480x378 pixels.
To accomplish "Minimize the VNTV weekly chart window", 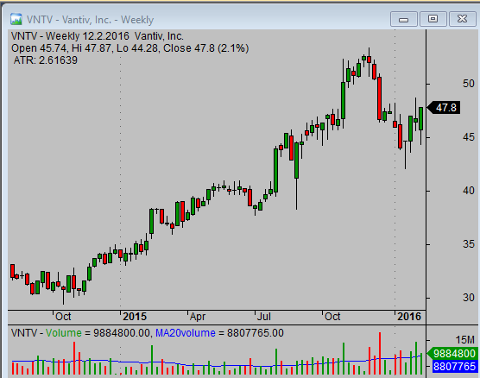I will click(403, 19).
